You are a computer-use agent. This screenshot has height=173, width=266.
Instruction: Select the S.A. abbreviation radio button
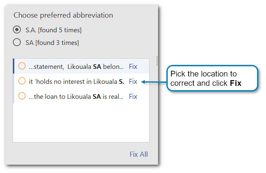(x=17, y=30)
